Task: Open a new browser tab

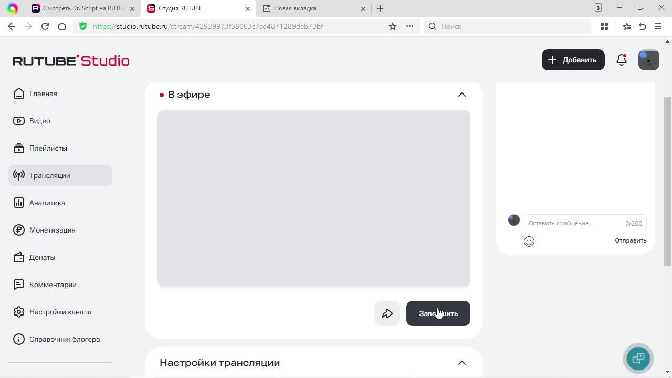Action: coord(380,8)
